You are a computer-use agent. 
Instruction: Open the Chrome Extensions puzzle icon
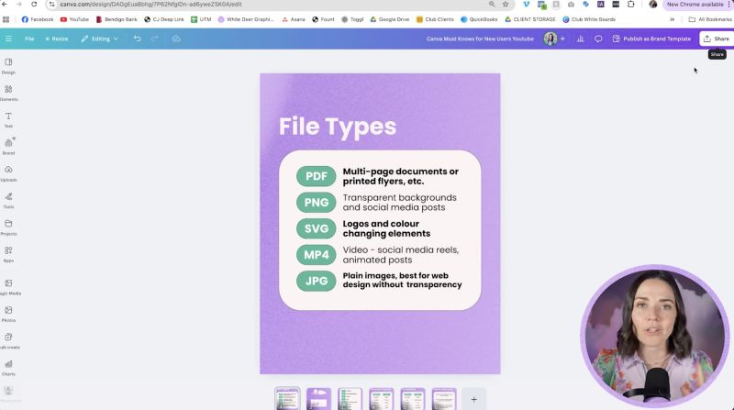[x=631, y=5]
